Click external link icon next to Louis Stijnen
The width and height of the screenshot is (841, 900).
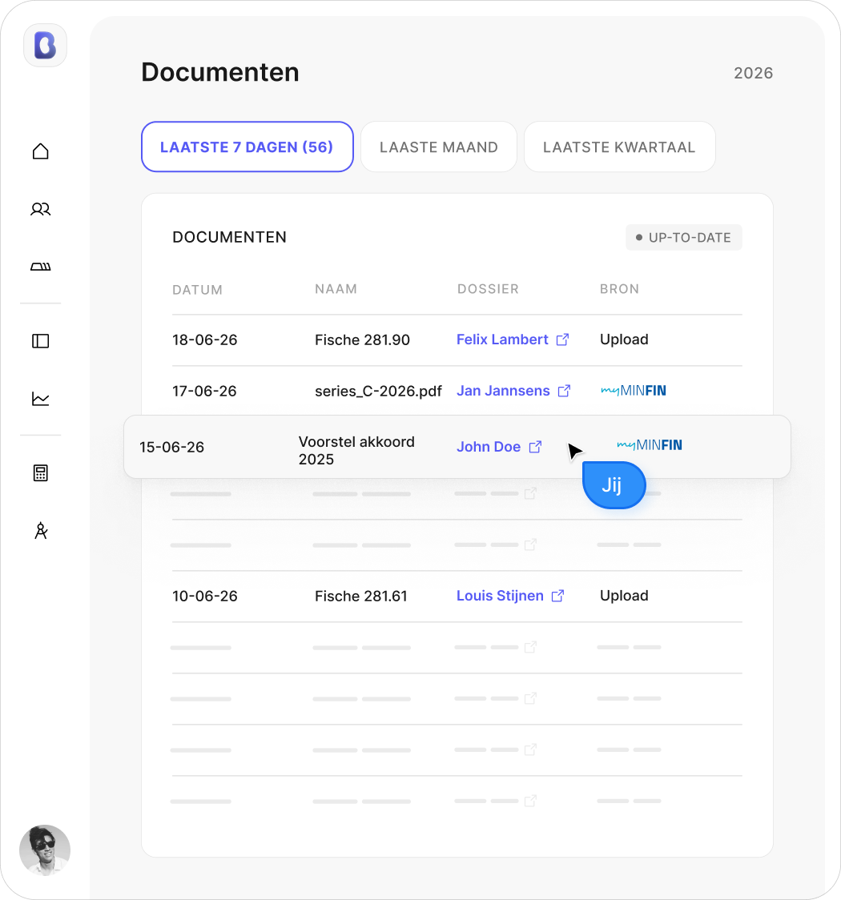tap(557, 596)
